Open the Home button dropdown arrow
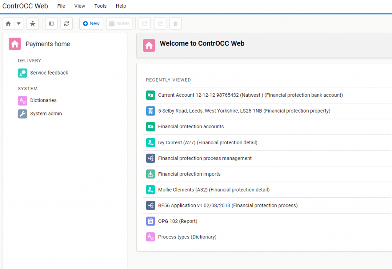The height and width of the screenshot is (269, 392). click(x=19, y=24)
